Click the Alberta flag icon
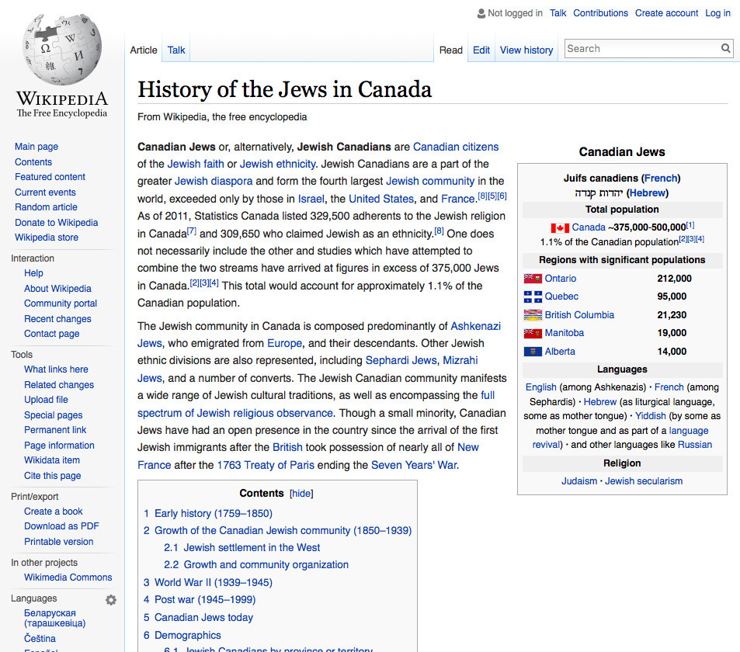This screenshot has width=740, height=652. pos(534,351)
